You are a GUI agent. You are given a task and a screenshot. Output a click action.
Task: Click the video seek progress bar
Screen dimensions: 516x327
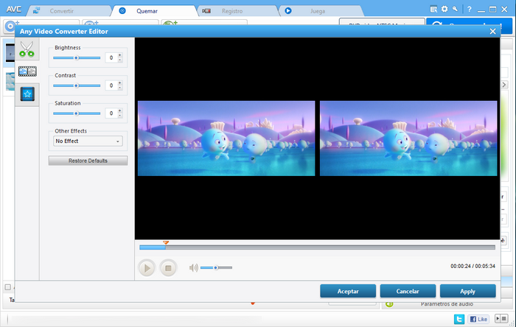point(317,247)
